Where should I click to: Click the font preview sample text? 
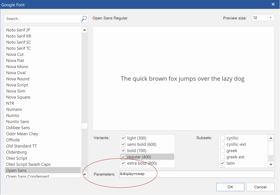(x=183, y=79)
